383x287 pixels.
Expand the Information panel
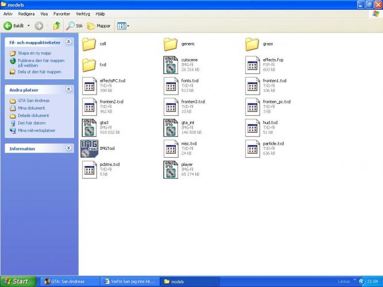click(68, 148)
